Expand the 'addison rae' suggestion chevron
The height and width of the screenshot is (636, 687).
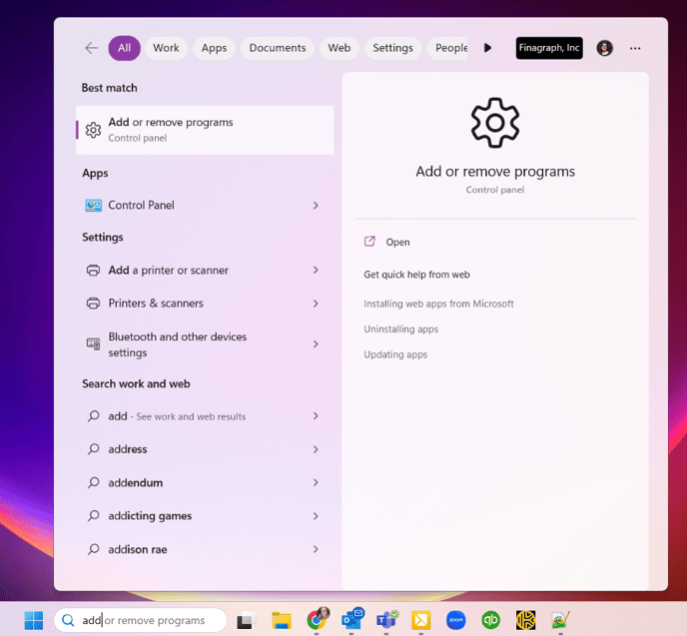[316, 549]
